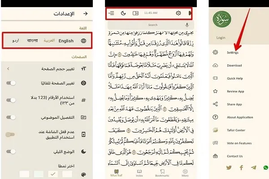Click the Login link
The width and height of the screenshot is (269, 179).
(x=221, y=38)
